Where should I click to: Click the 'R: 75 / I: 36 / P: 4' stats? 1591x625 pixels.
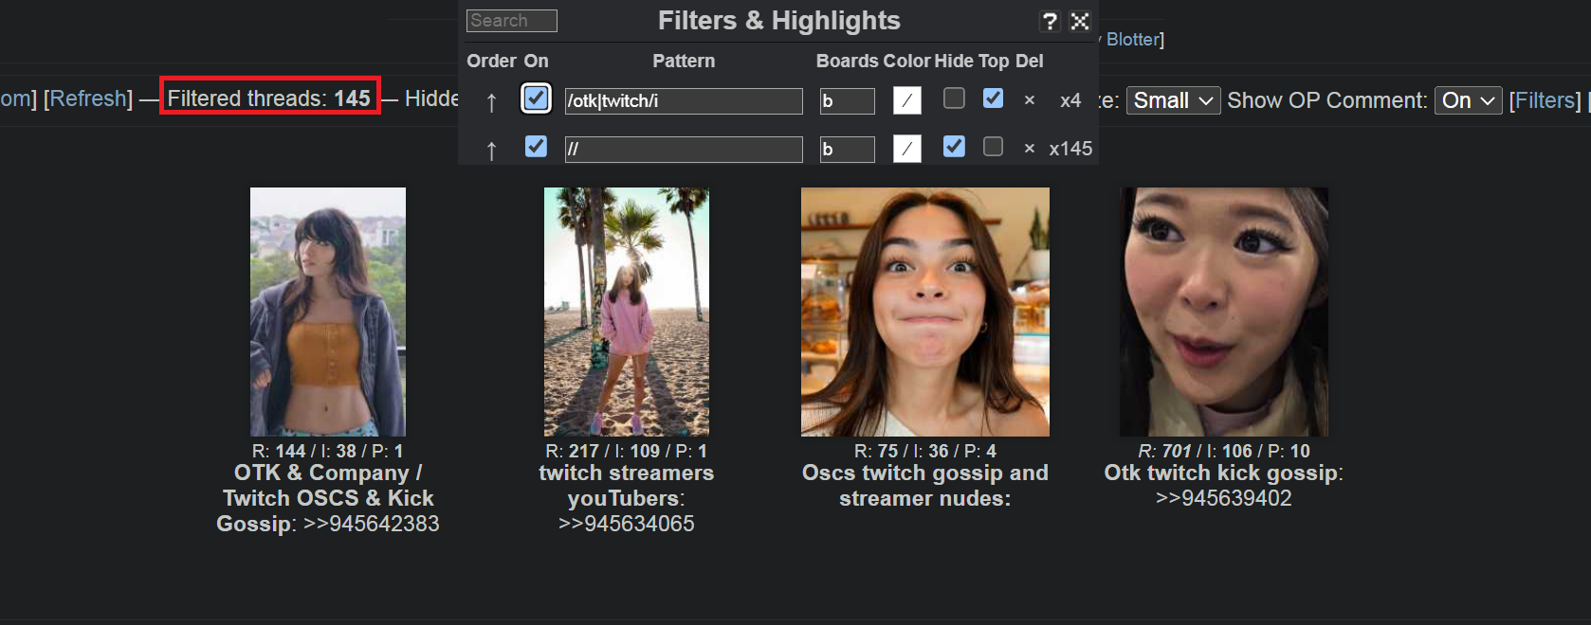pos(925,451)
